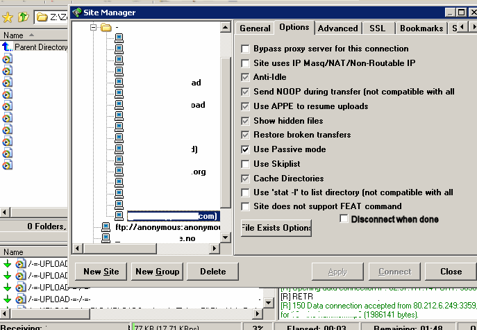Click the first media file icon below Parent Directory
Image resolution: width=477 pixels, height=330 pixels.
[8, 59]
